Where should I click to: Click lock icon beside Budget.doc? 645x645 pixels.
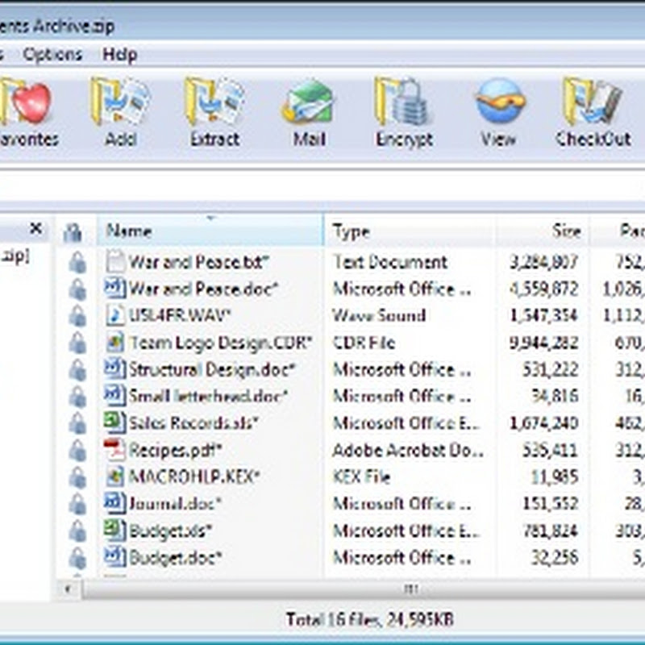(77, 558)
